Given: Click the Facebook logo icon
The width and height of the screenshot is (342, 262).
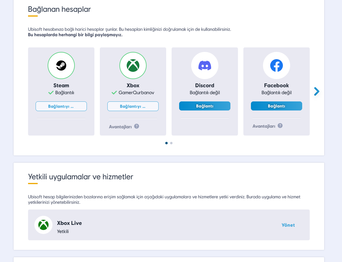Looking at the screenshot, I should point(277,65).
